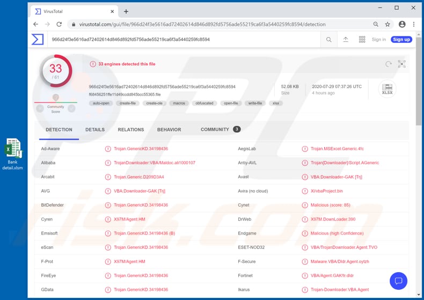Select Bank detail.xlsm desktop file
Image resolution: width=424 pixels, height=300 pixels.
[13, 154]
